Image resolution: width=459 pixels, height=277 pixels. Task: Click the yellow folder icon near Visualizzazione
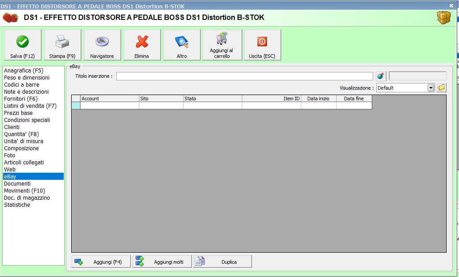pos(441,87)
